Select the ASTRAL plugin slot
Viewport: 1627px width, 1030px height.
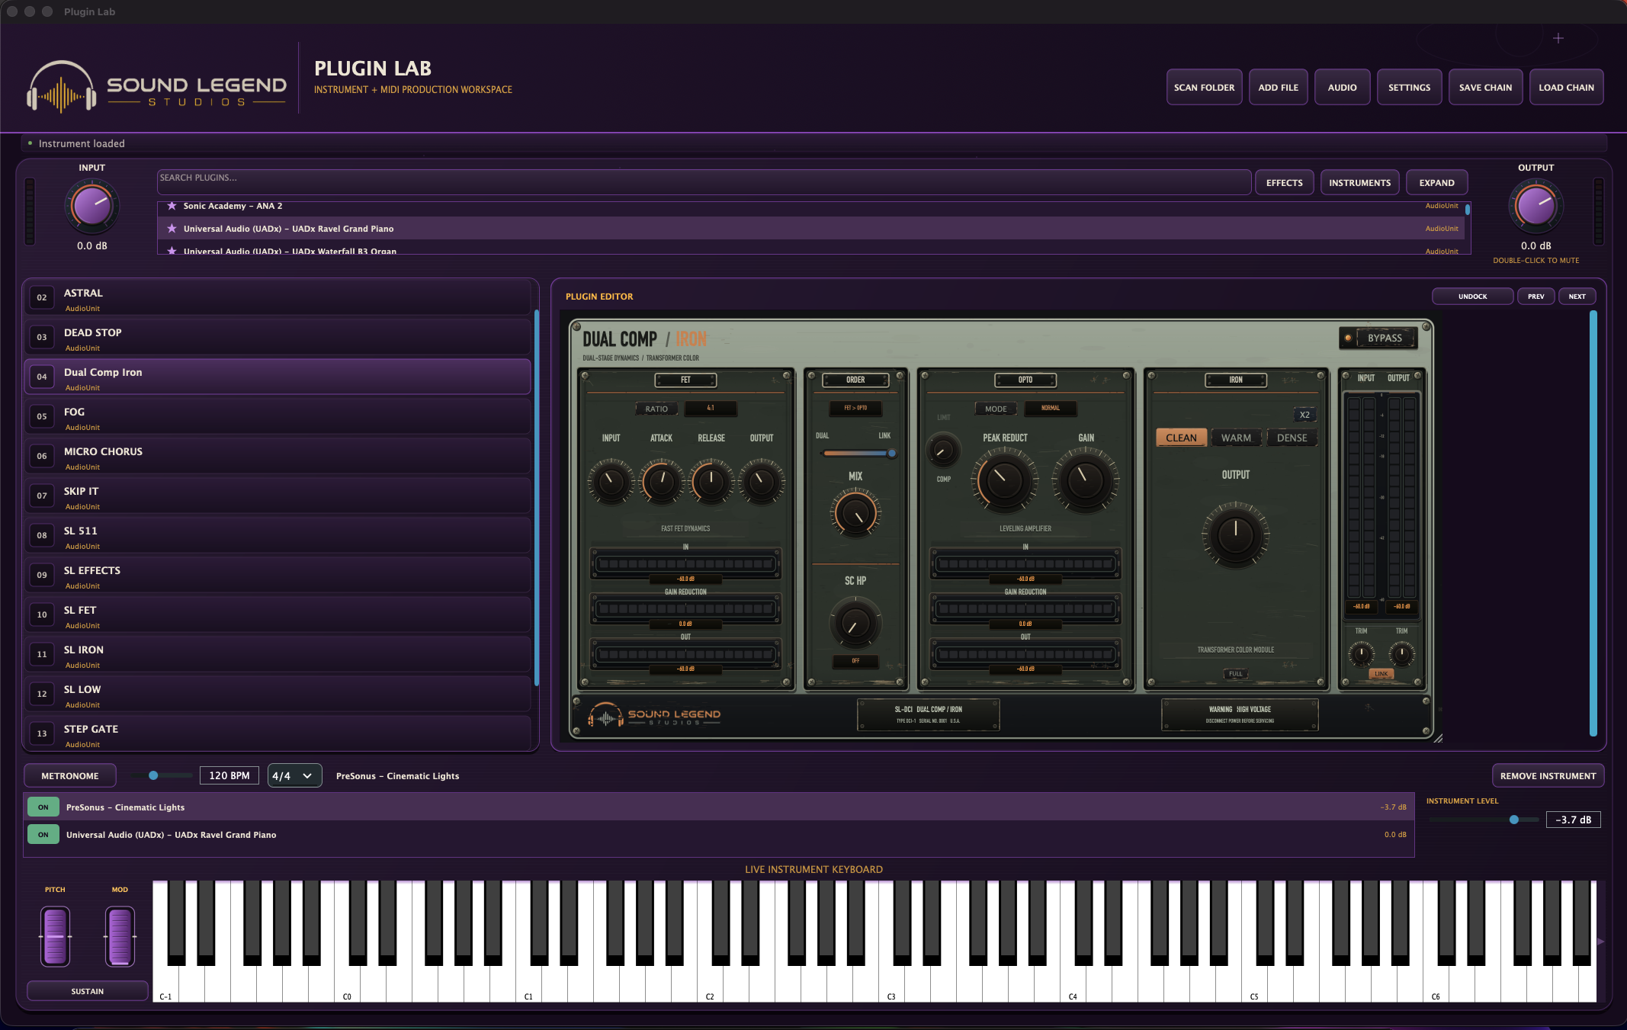coord(278,298)
